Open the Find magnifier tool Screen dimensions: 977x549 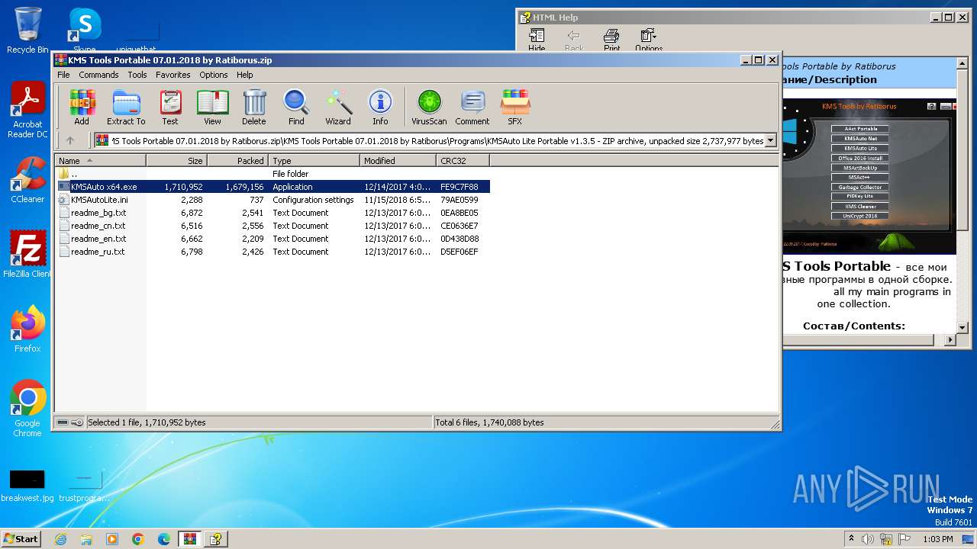coord(296,107)
